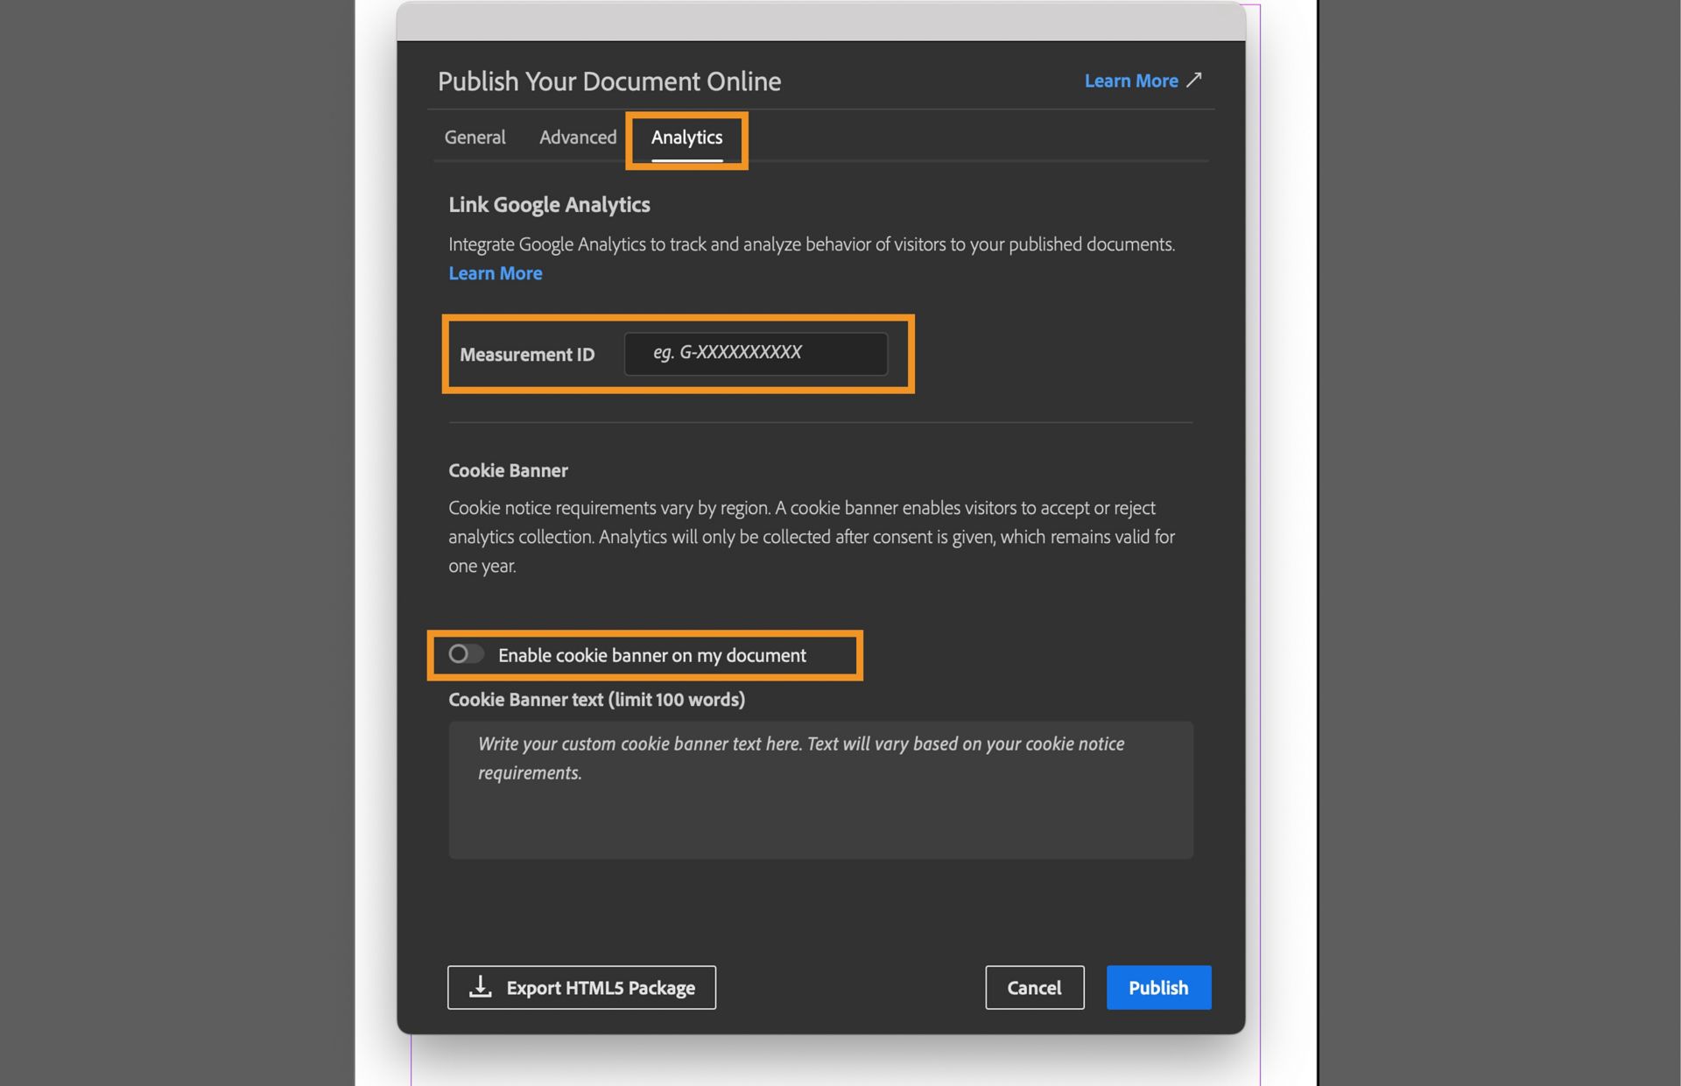Click the 'Cookie Banner text (limit 100 words)' label

coord(596,700)
